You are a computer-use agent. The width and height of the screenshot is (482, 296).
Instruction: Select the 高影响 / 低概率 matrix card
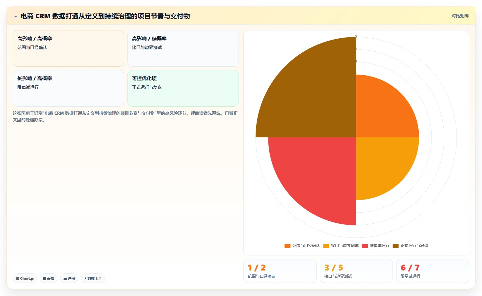[x=183, y=48]
